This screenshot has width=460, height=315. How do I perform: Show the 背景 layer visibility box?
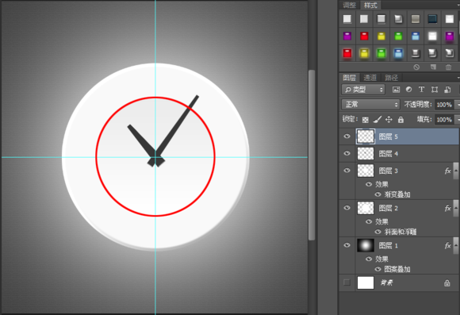click(x=347, y=282)
